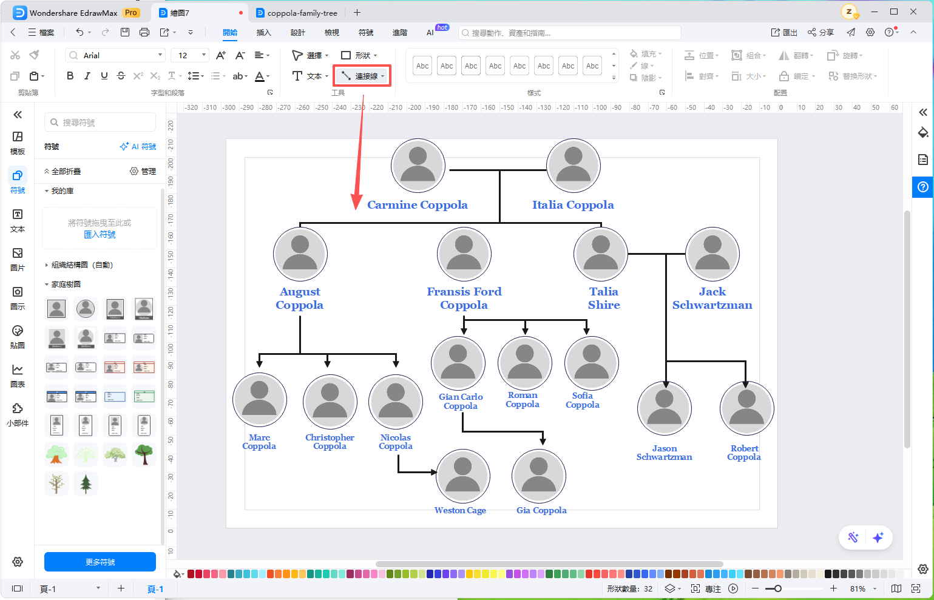This screenshot has width=934, height=600.
Task: Open the Widgets puzzle-piece sidebar icon
Action: click(18, 414)
